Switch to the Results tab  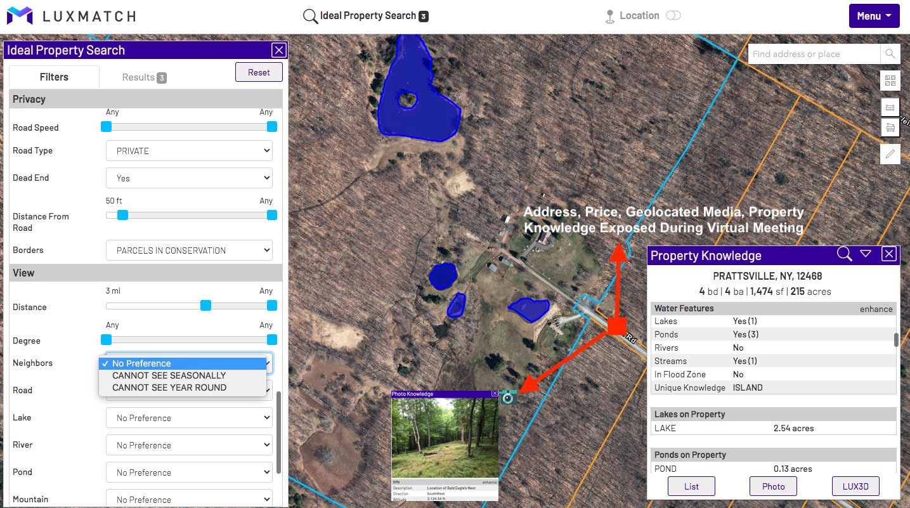click(x=144, y=77)
